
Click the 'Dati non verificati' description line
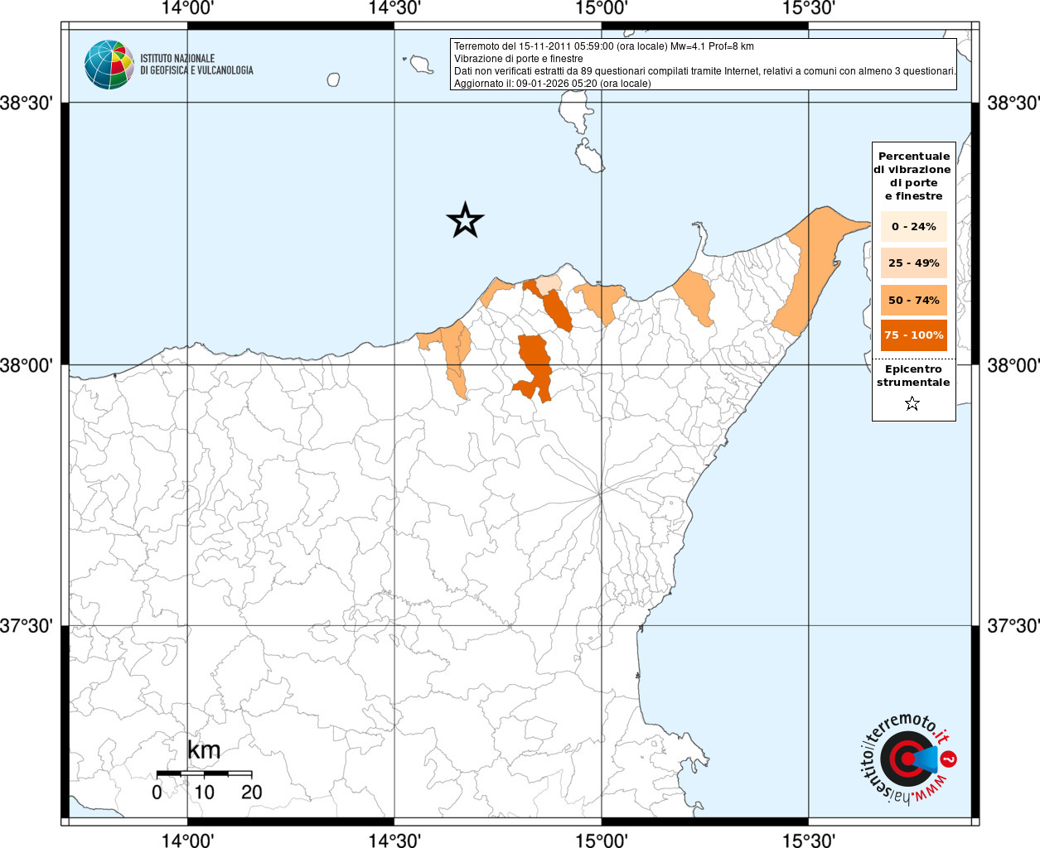(x=705, y=71)
